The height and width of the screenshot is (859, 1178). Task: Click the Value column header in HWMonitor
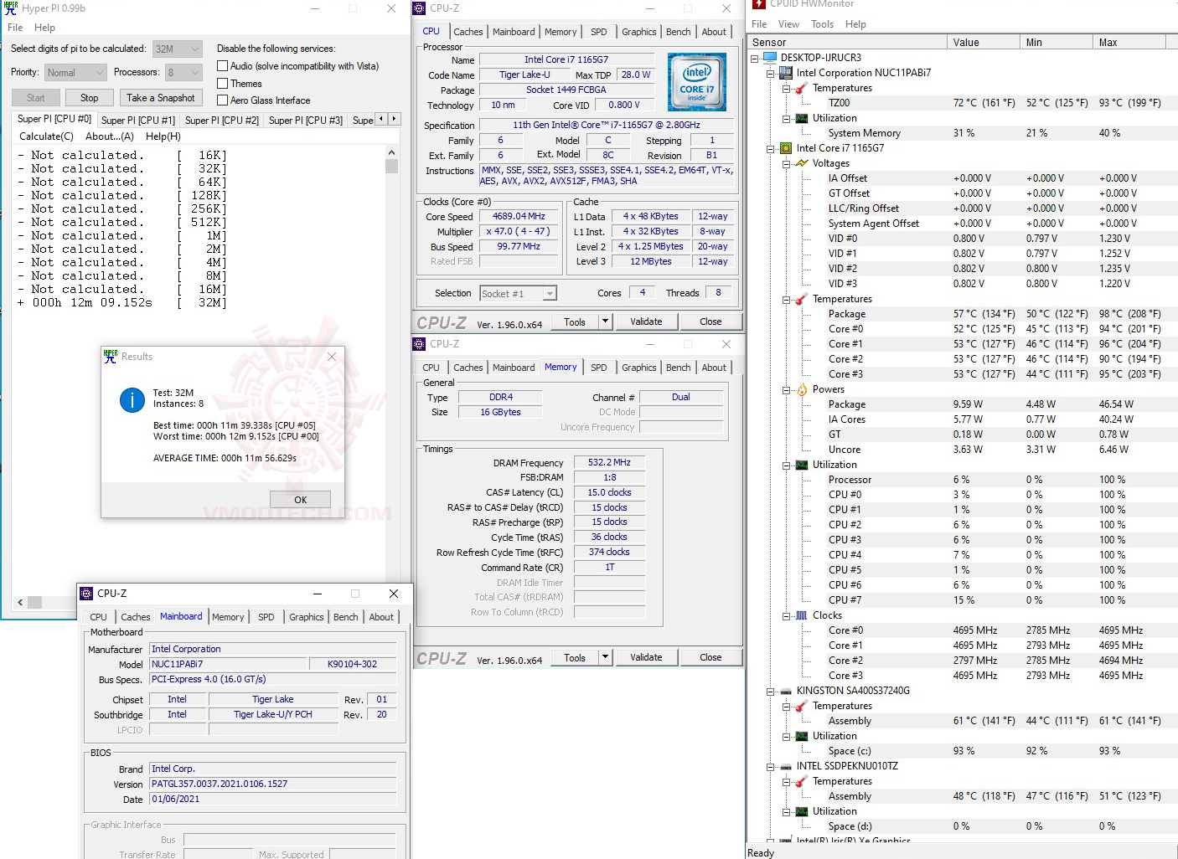[984, 42]
